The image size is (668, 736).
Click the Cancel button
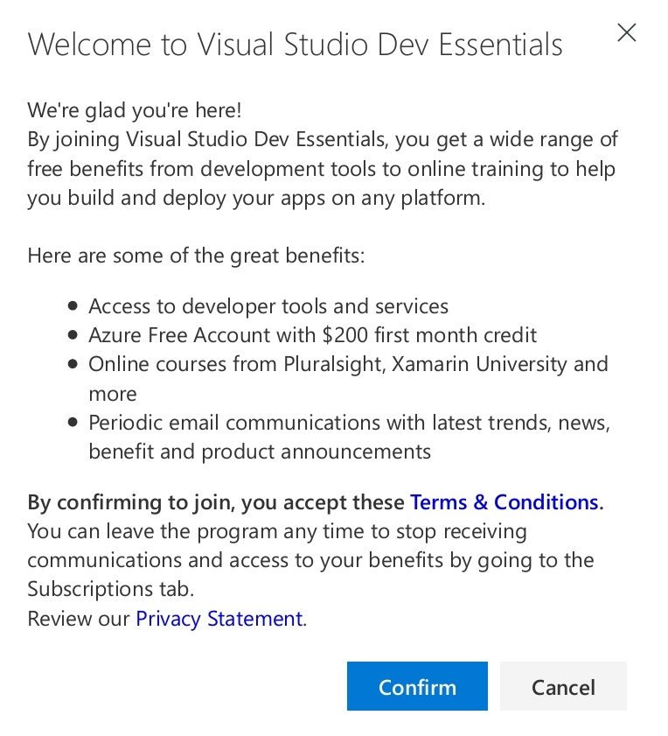(x=563, y=686)
